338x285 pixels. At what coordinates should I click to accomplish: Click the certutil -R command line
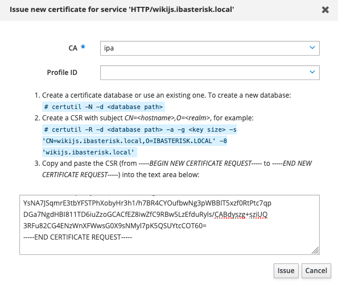pyautogui.click(x=139, y=129)
